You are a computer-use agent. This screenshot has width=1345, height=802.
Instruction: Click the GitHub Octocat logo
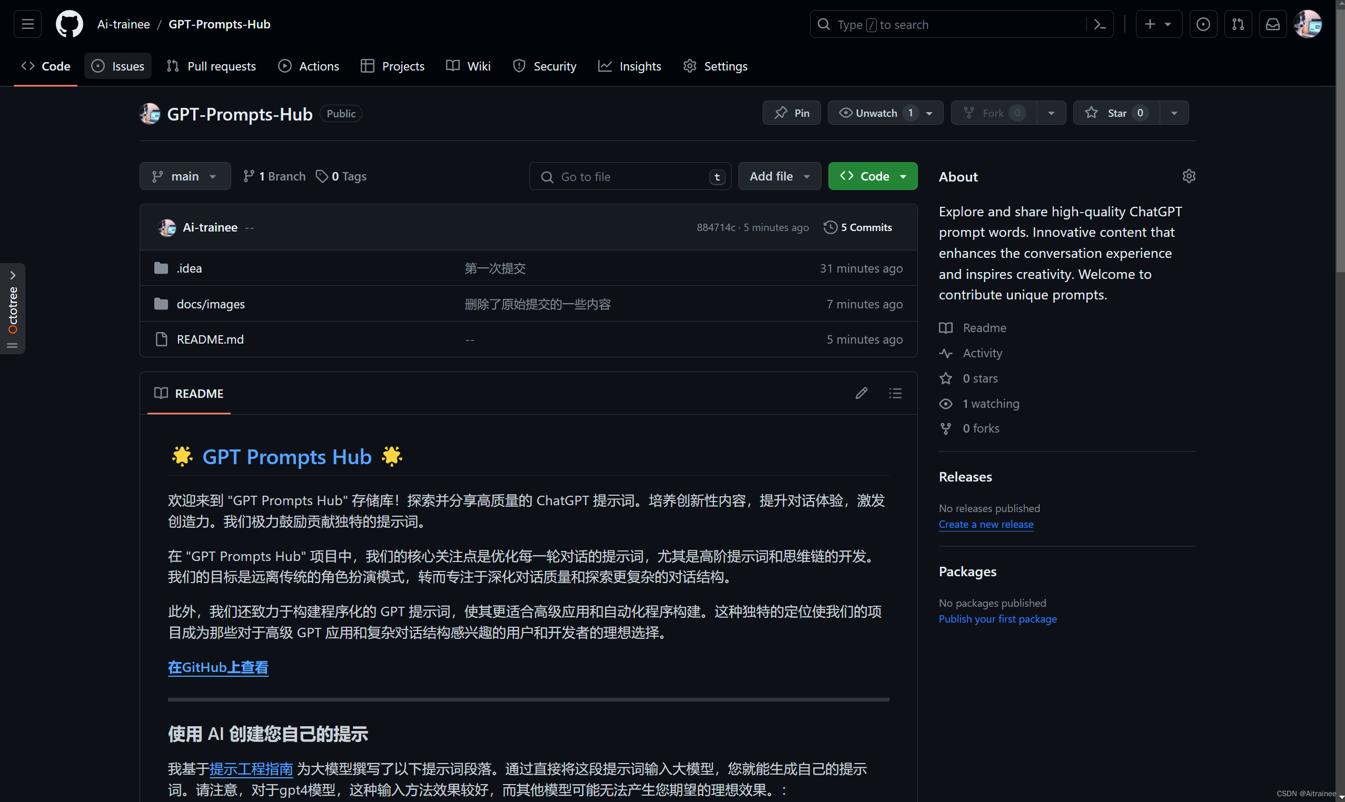(69, 24)
